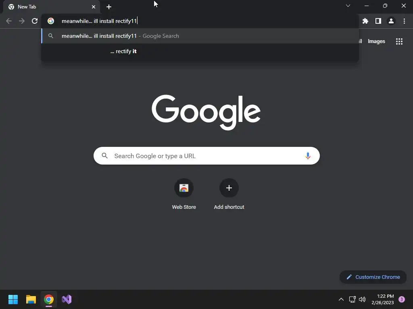Open the tab search chevron
The image size is (413, 309).
(x=348, y=6)
